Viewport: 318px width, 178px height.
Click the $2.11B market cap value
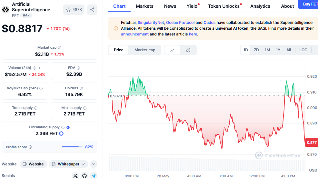42,54
